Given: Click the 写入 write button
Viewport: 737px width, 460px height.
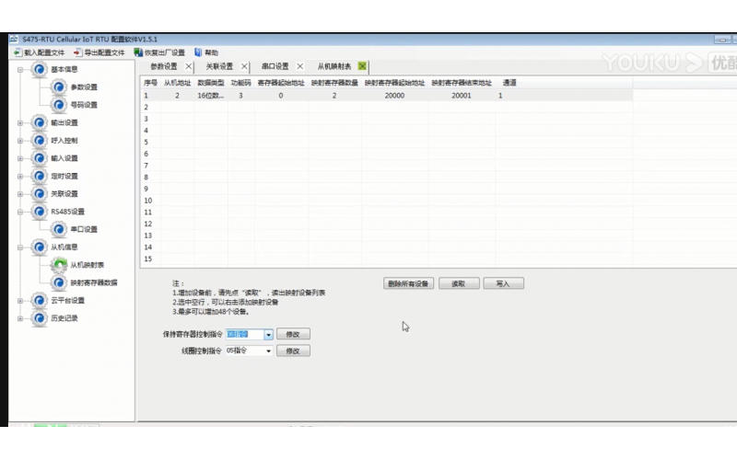Looking at the screenshot, I should tap(503, 283).
